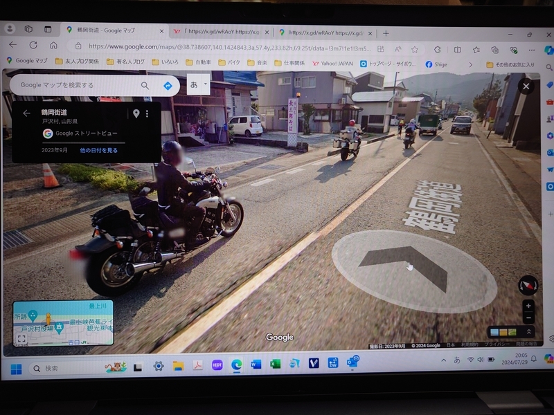Open the Yahoo! JAPAN bookmark
The height and width of the screenshot is (415, 554).
(332, 64)
